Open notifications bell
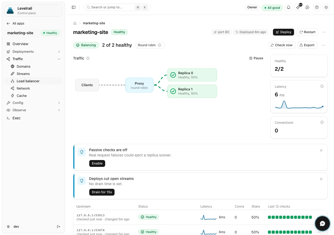 pyautogui.click(x=289, y=7)
